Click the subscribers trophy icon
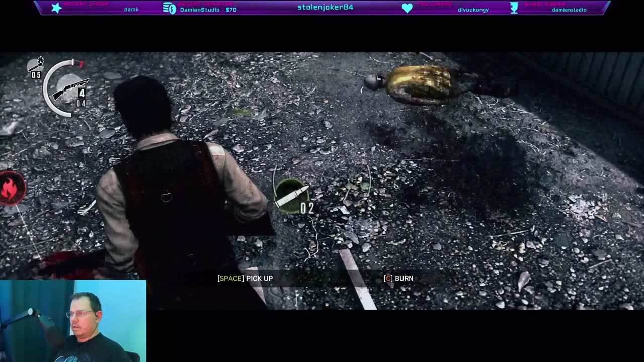This screenshot has width=644, height=362. point(514,8)
